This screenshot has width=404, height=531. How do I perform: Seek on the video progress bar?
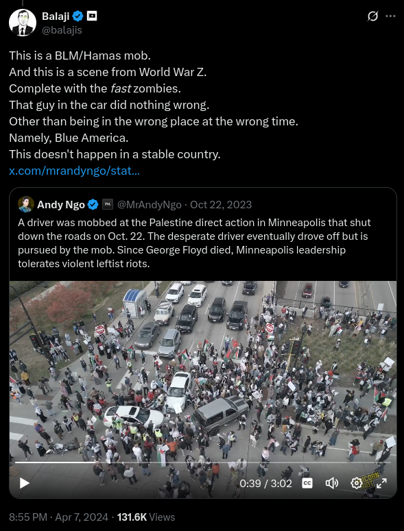tap(202, 462)
